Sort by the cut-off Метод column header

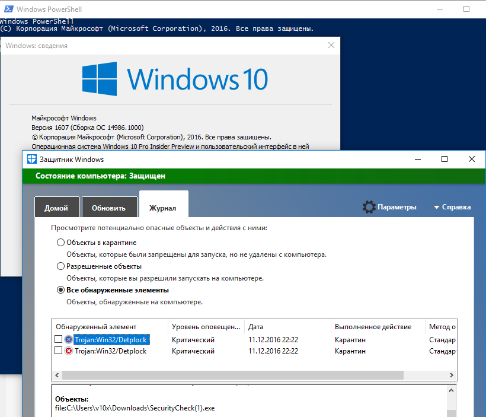click(441, 327)
